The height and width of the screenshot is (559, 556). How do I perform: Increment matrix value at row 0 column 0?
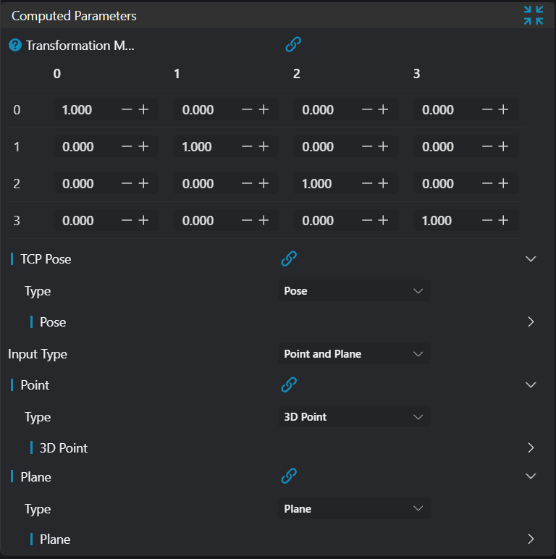tap(143, 109)
